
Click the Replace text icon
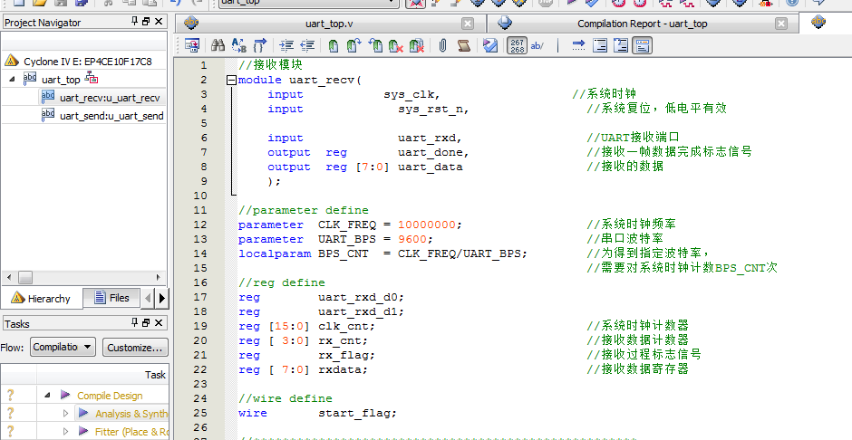239,44
